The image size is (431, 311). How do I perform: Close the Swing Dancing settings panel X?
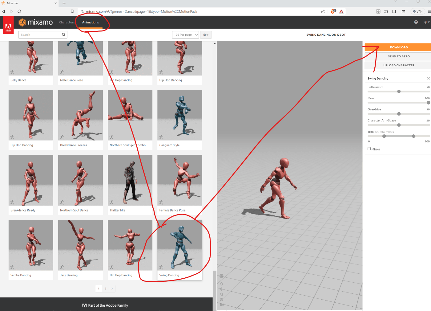pyautogui.click(x=428, y=78)
